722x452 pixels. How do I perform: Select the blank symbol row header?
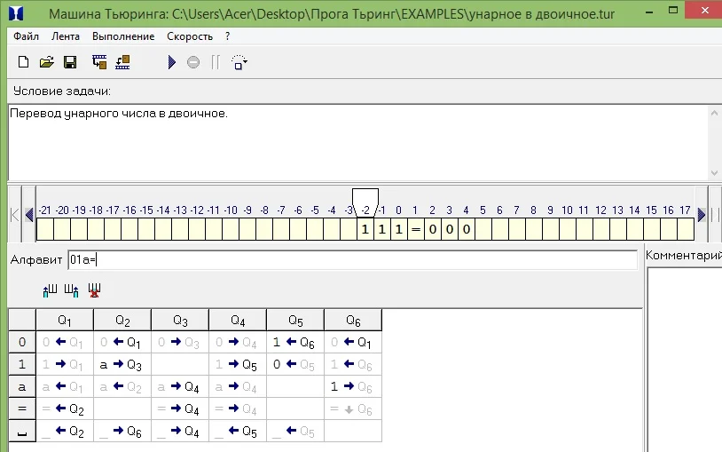tap(22, 431)
